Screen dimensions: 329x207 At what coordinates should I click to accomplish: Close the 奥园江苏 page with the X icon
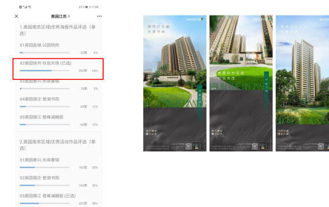17,16
